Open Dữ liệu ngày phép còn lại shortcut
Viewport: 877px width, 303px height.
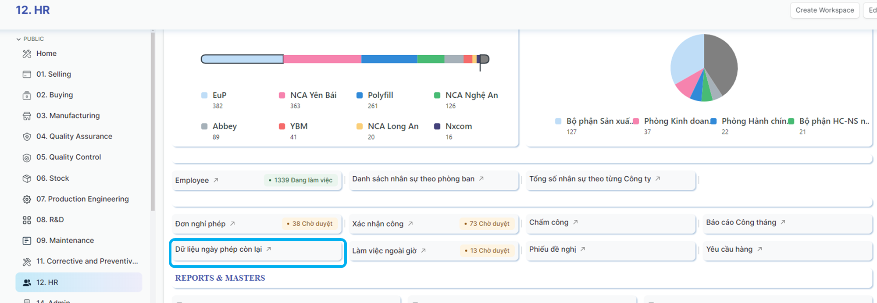218,249
